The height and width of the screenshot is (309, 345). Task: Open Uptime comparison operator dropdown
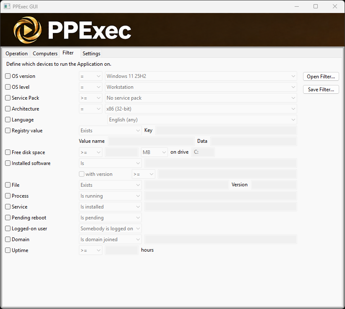pos(90,250)
